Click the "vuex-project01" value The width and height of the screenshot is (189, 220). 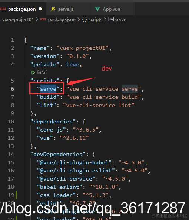(82, 48)
